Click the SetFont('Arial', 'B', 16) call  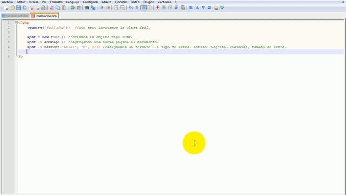click(x=72, y=47)
